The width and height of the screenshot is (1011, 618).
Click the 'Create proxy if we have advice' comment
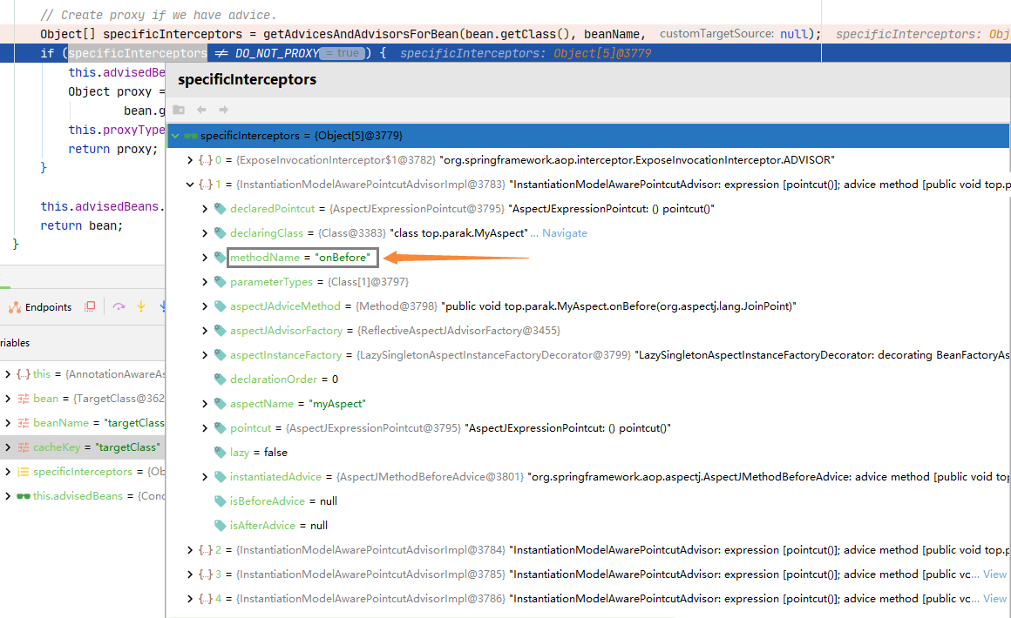158,15
